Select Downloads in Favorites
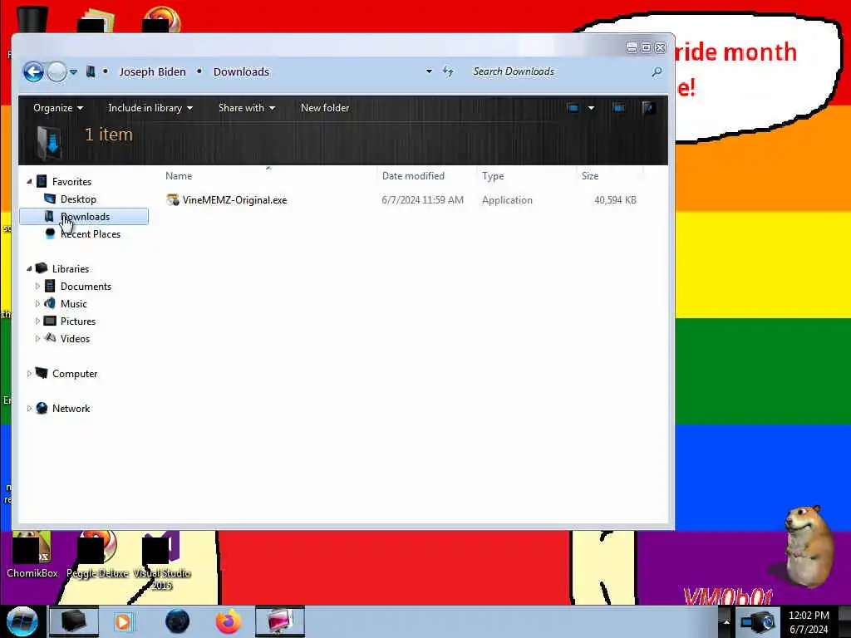851x638 pixels. (86, 217)
